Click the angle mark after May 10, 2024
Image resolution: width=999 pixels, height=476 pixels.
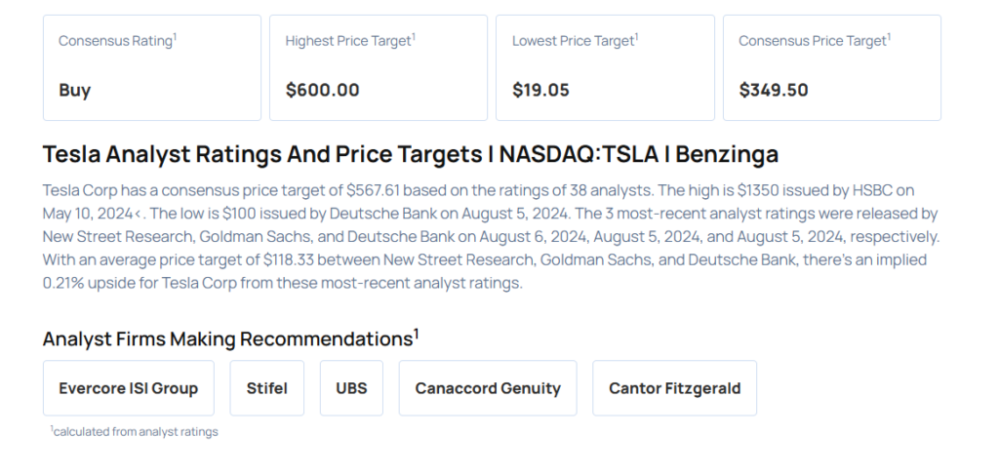[139, 214]
